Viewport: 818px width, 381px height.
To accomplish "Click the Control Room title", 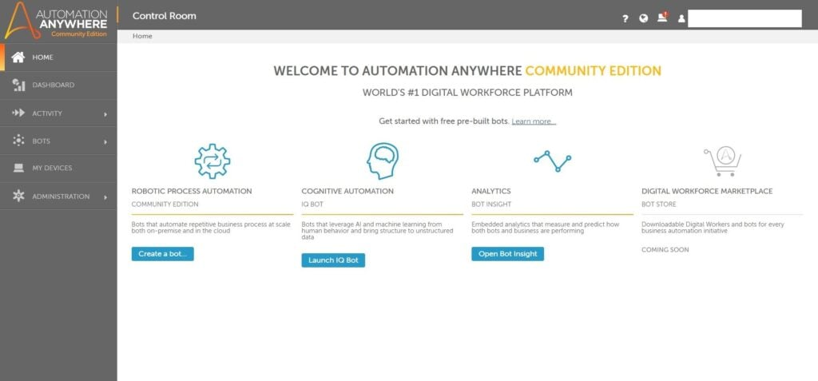I will pyautogui.click(x=165, y=16).
